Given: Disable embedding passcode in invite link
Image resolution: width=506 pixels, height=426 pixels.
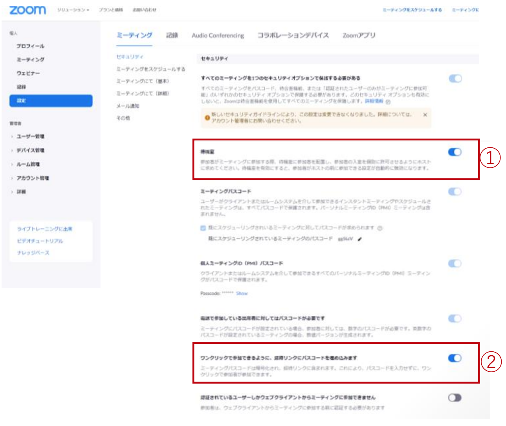Looking at the screenshot, I should pos(455,358).
